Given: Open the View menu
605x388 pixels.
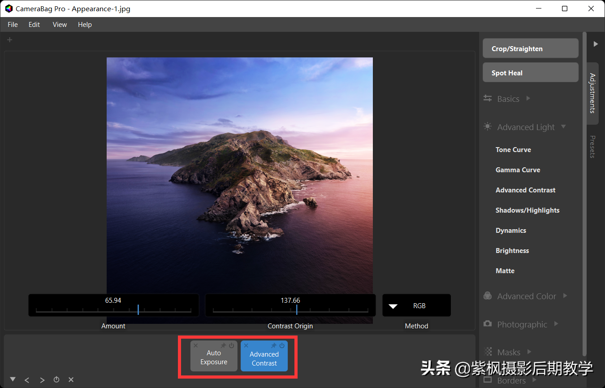Looking at the screenshot, I should (60, 25).
